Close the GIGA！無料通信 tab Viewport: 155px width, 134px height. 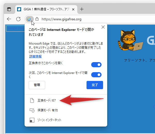[x=73, y=9]
